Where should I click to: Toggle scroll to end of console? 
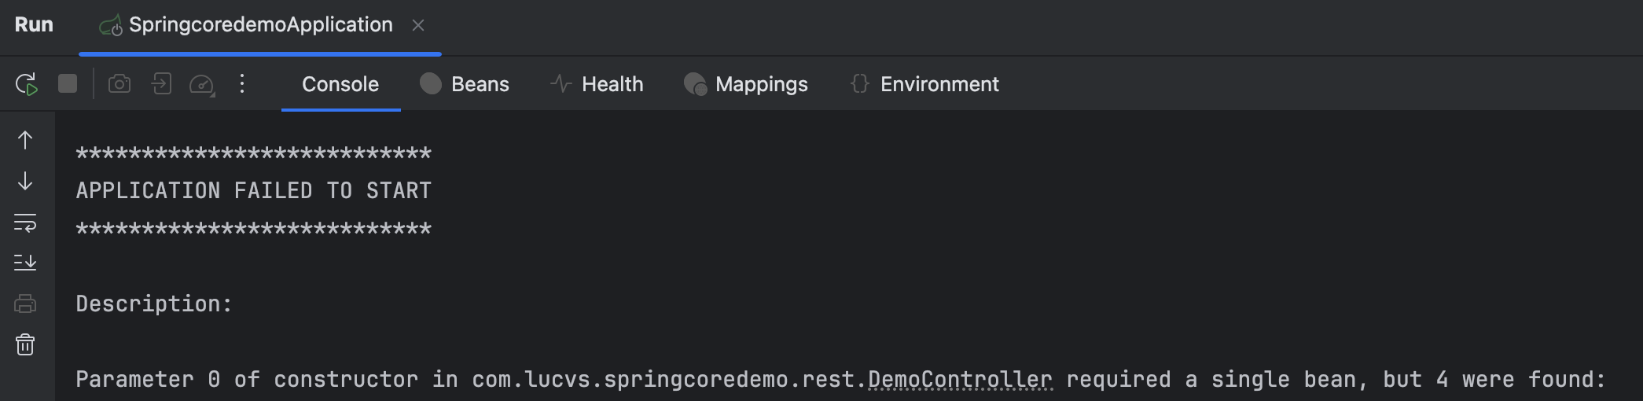[25, 262]
